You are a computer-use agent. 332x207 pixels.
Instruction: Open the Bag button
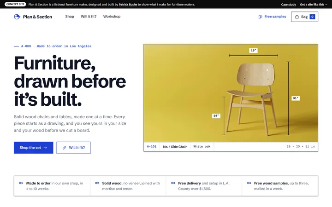[x=304, y=17]
